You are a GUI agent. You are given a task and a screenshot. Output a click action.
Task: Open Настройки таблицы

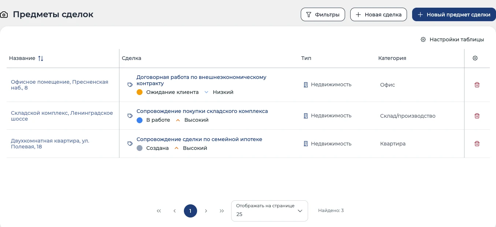tap(452, 39)
